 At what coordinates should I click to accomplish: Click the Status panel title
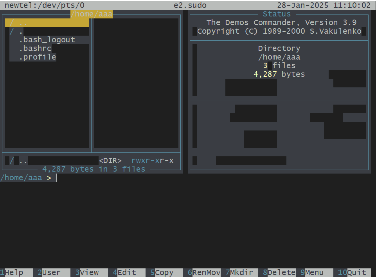(277, 14)
